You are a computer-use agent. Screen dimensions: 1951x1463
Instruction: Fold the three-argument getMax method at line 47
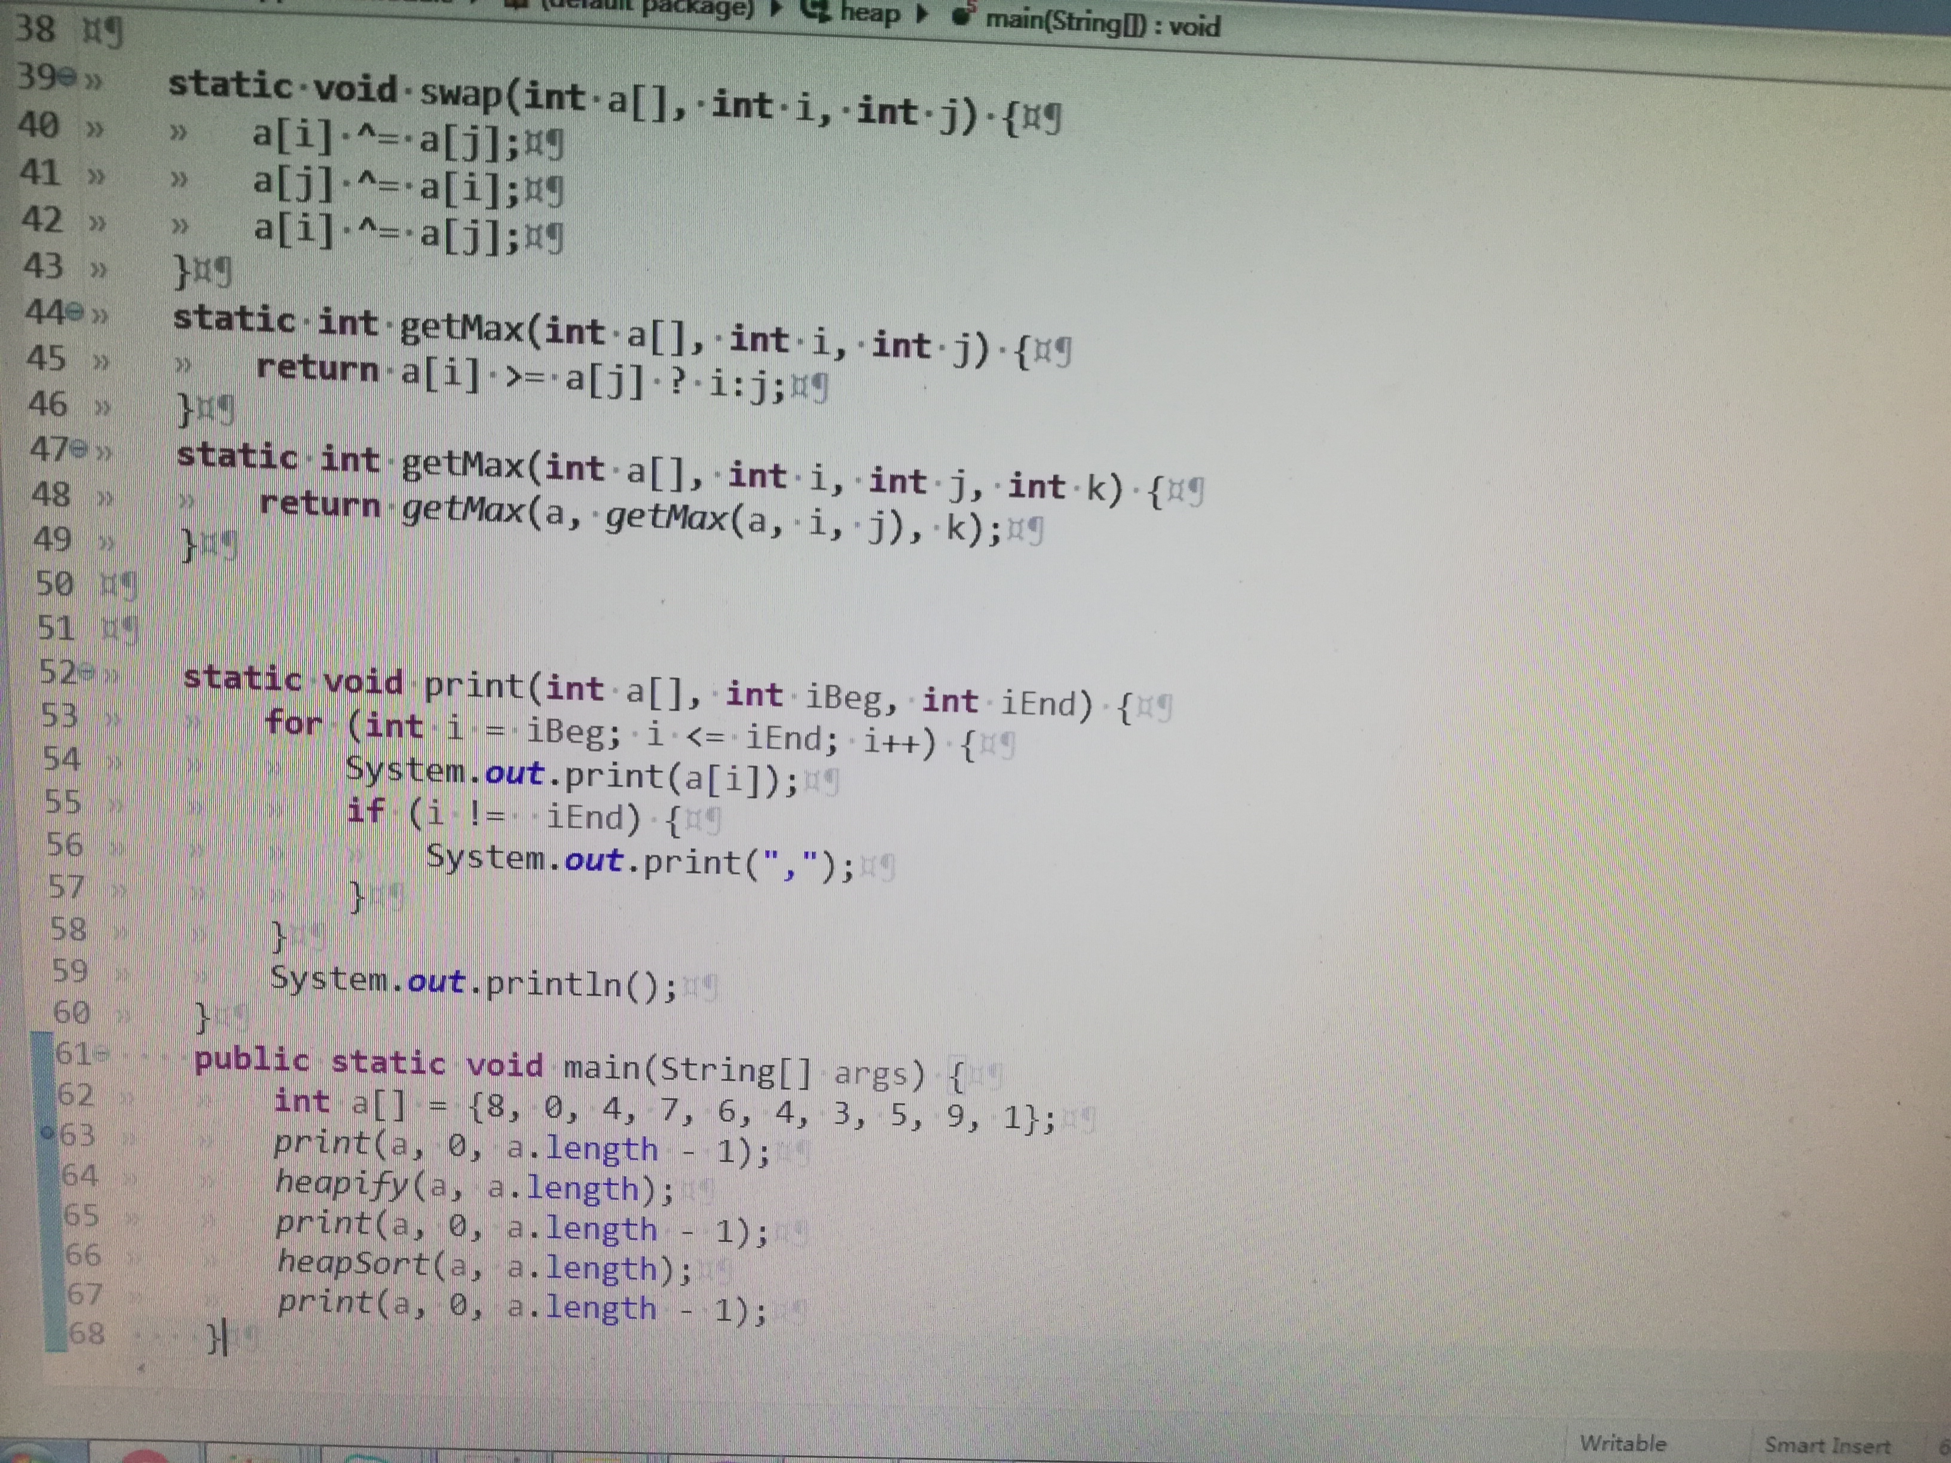pyautogui.click(x=79, y=449)
